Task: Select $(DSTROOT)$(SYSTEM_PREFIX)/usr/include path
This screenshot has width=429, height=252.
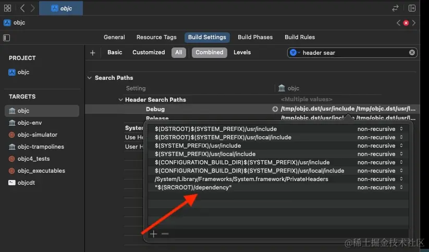Action: [x=216, y=129]
